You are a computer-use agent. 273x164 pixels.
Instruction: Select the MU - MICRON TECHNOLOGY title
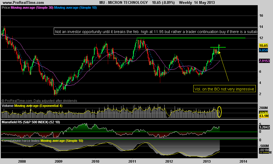(x=123, y=3)
